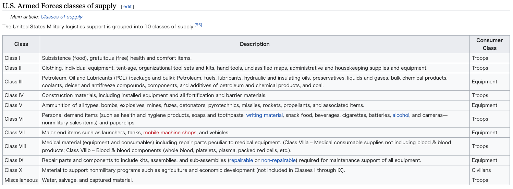Click the Class IV construction materials description
The height and width of the screenshot is (189, 513).
pyautogui.click(x=154, y=95)
